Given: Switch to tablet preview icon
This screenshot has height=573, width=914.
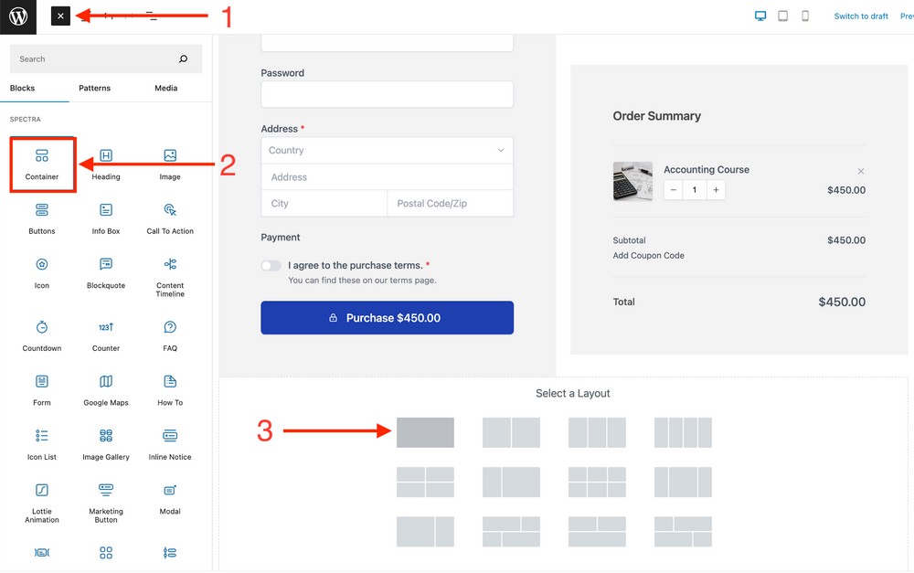Looking at the screenshot, I should coord(782,16).
